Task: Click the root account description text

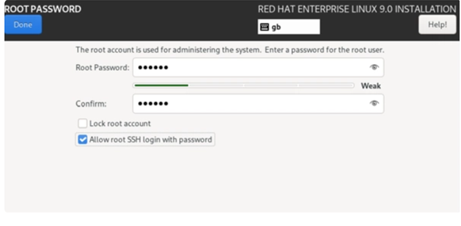Action: coord(230,49)
